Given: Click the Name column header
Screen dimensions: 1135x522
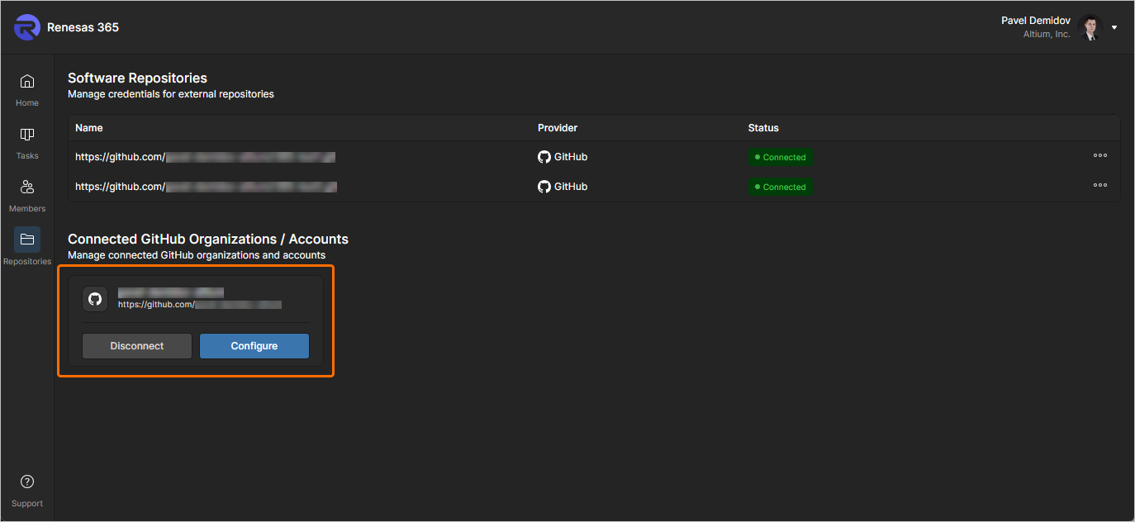Looking at the screenshot, I should (x=89, y=128).
